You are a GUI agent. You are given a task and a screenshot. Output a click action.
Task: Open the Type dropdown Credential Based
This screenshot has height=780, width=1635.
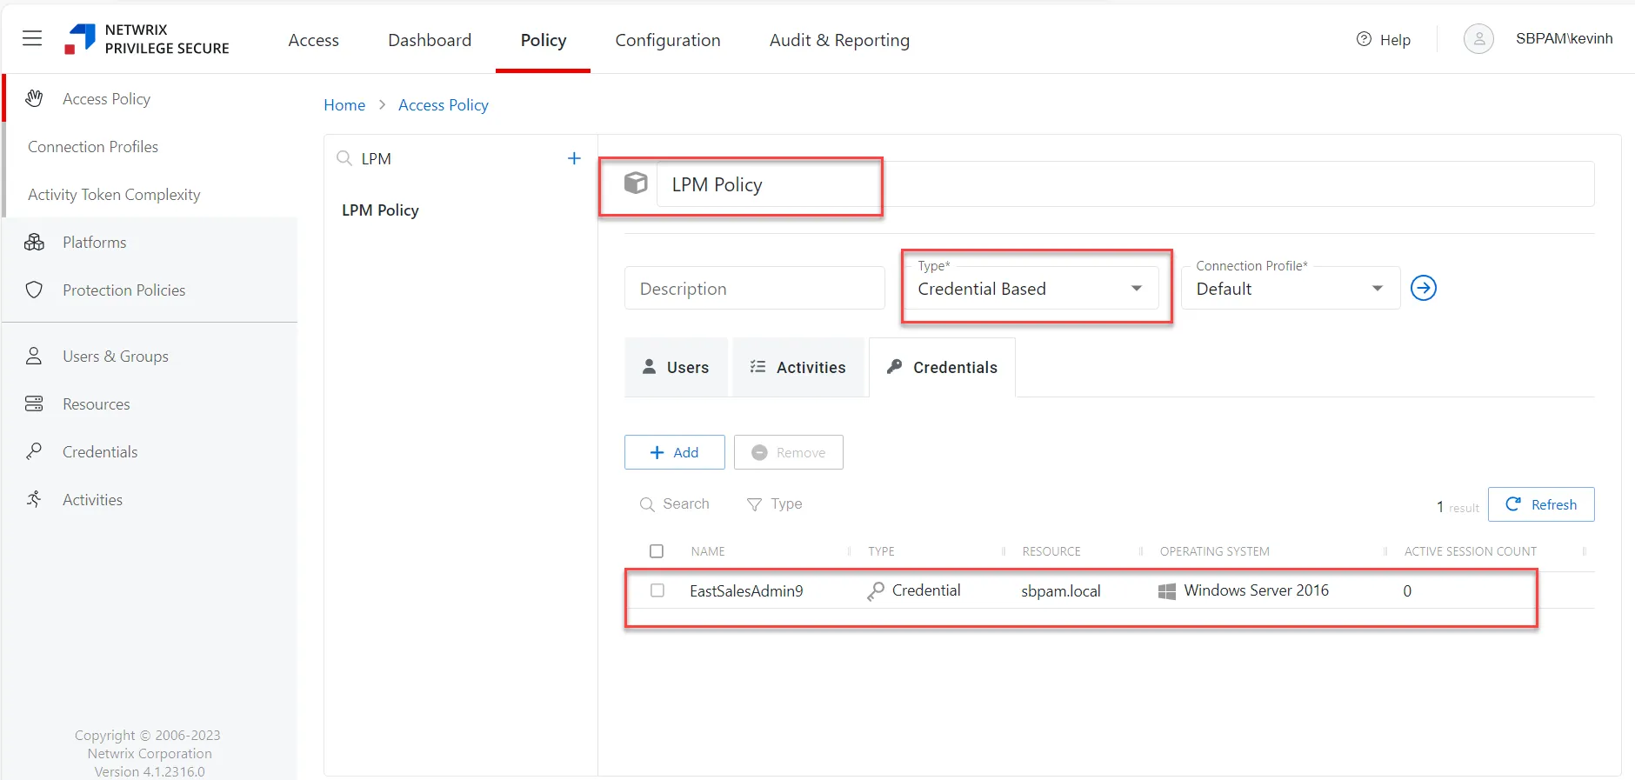tap(1031, 288)
